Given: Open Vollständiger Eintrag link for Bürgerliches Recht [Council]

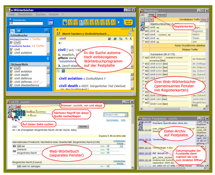Looking at the screenshot, I should (119, 162).
